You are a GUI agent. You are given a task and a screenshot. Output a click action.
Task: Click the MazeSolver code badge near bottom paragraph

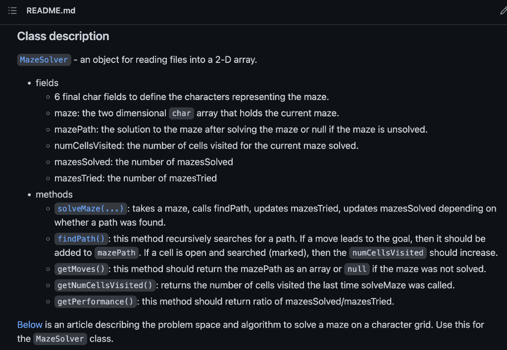(x=59, y=339)
